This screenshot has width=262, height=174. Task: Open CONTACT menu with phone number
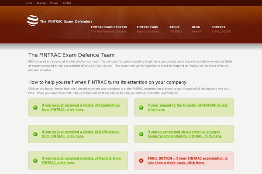coord(221,29)
